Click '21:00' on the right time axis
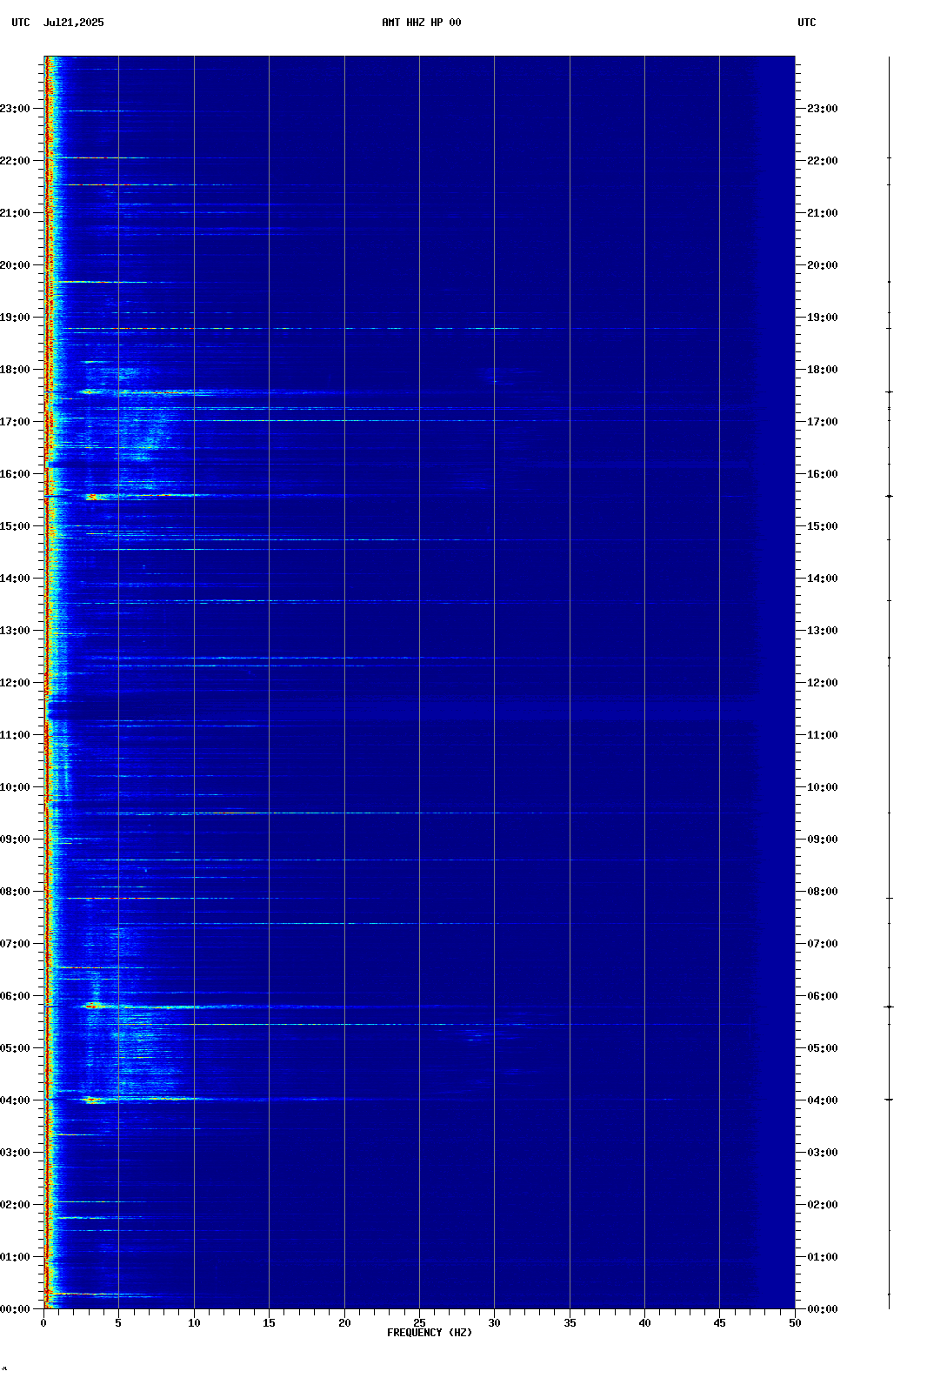Viewport: 927px width, 1378px height. pyautogui.click(x=823, y=213)
